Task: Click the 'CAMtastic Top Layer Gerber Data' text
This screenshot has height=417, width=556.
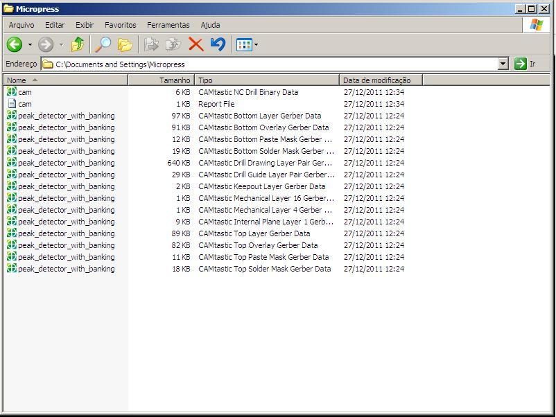Action: [x=254, y=233]
